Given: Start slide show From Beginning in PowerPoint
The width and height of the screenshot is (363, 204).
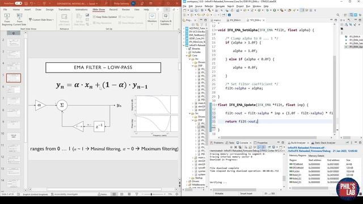Looking at the screenshot, I should (x=7, y=19).
